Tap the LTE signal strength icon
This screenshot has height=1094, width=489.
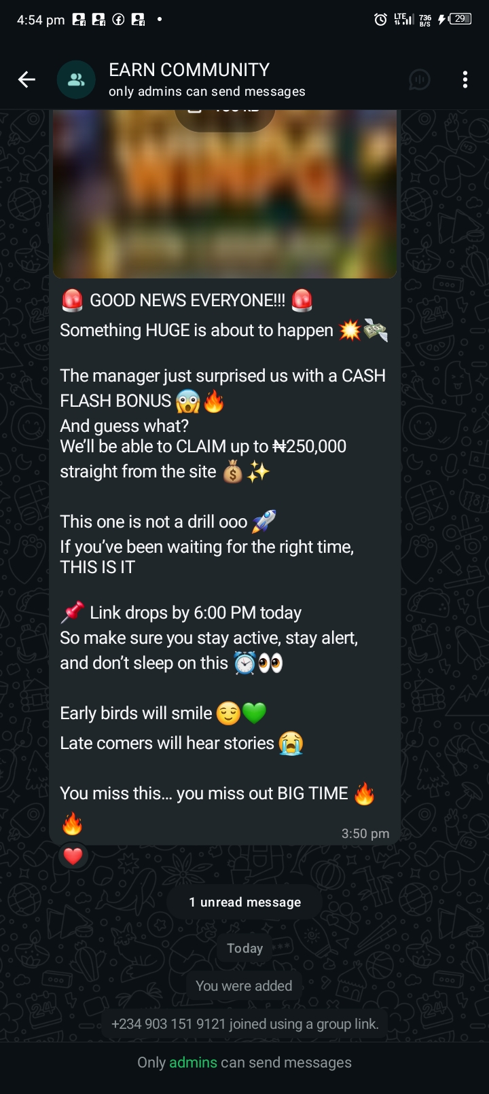pyautogui.click(x=403, y=19)
